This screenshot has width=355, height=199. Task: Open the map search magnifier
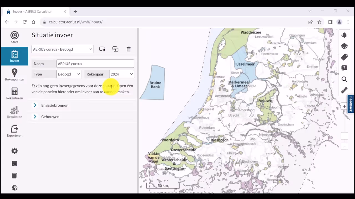pos(344,79)
